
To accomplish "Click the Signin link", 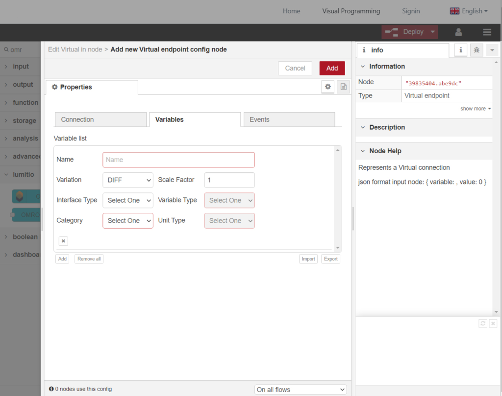I will point(411,11).
